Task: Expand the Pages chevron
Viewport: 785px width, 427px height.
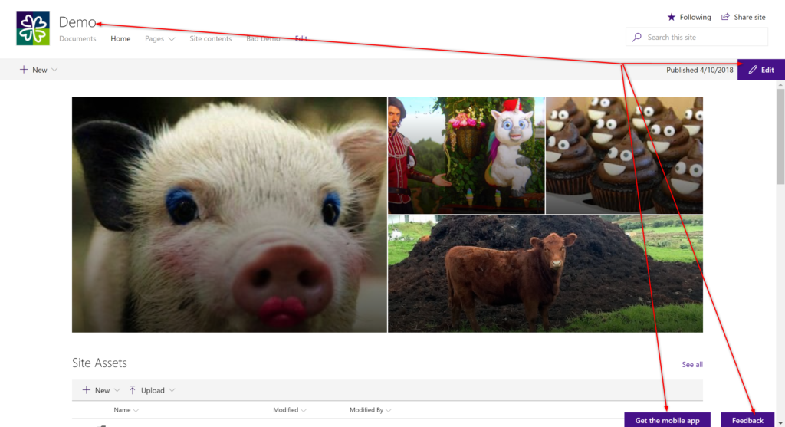Action: (x=172, y=39)
